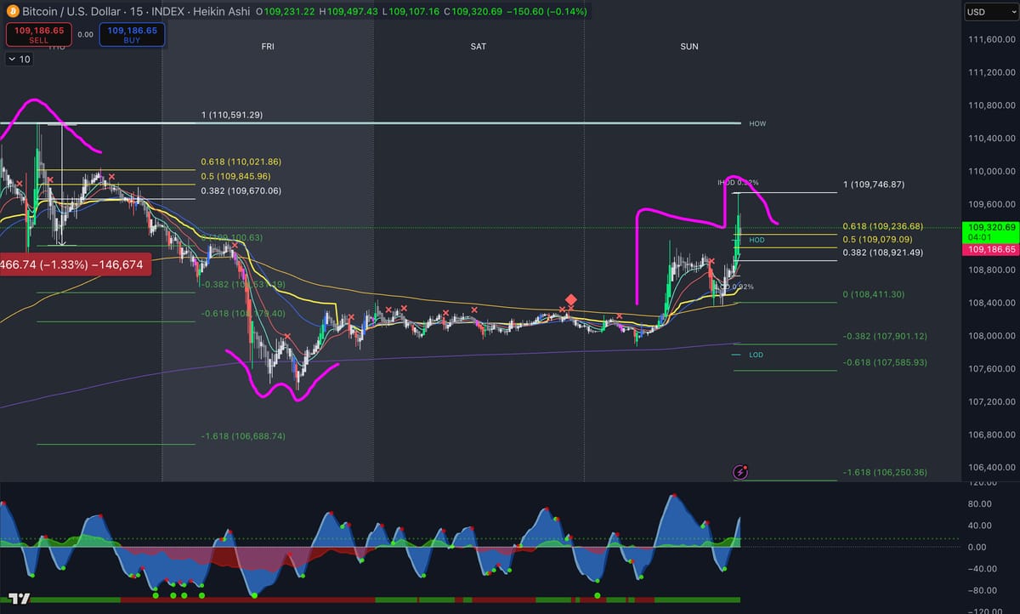The height and width of the screenshot is (614, 1020).
Task: Click the 0.00 spread between Sell and Buy
Action: pyautogui.click(x=85, y=35)
